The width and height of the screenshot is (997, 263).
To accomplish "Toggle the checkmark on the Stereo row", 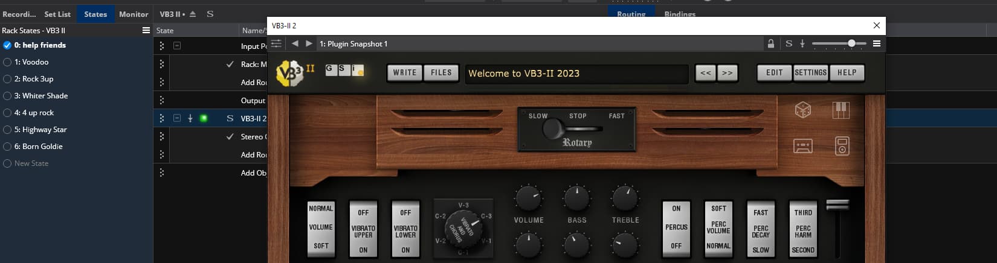I will 230,136.
